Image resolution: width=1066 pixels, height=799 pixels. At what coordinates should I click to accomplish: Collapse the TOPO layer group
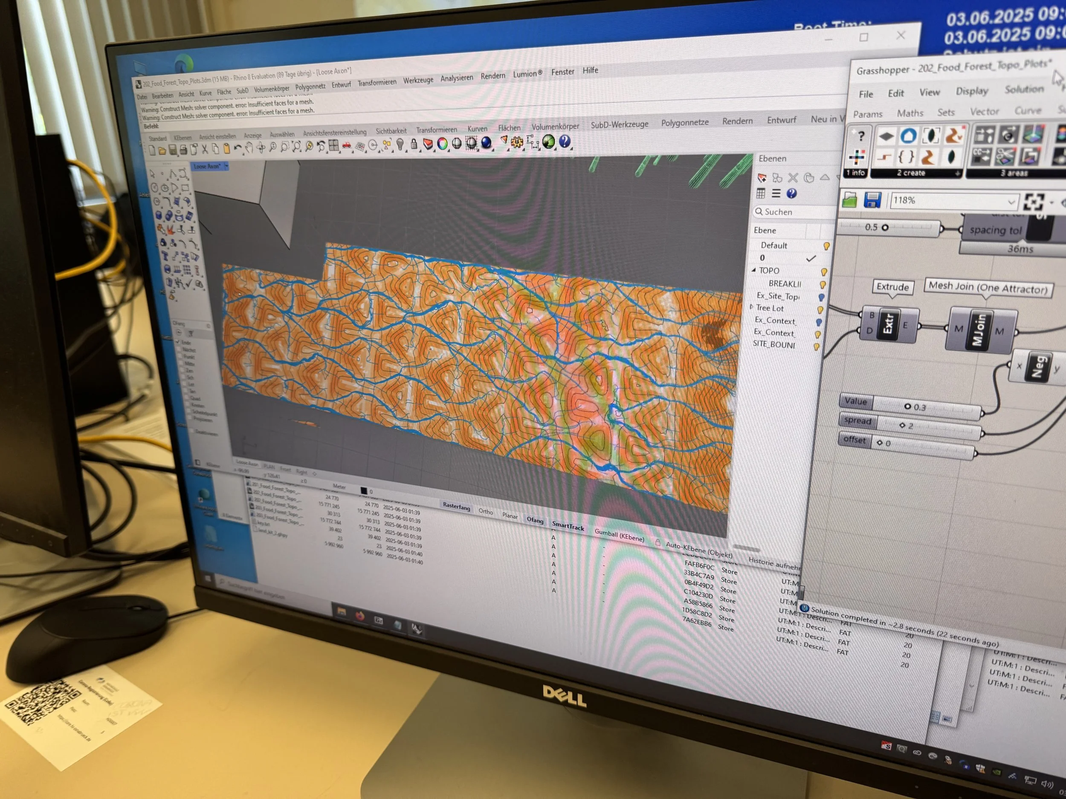[754, 270]
